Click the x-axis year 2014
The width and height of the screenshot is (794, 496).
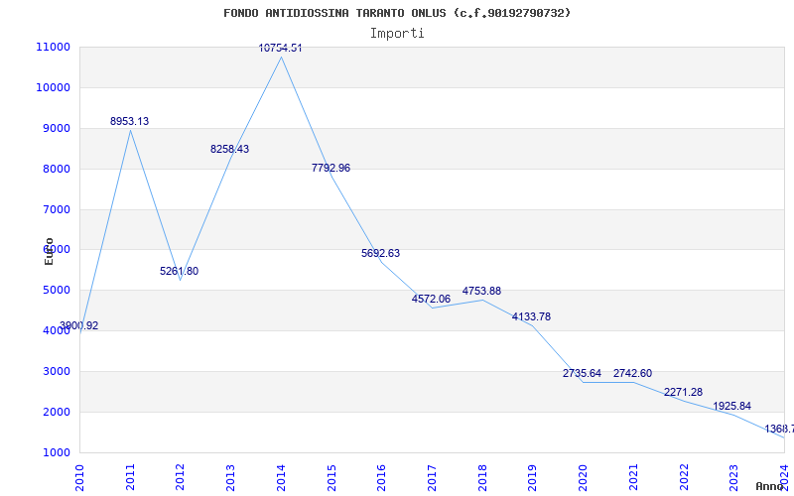[281, 478]
